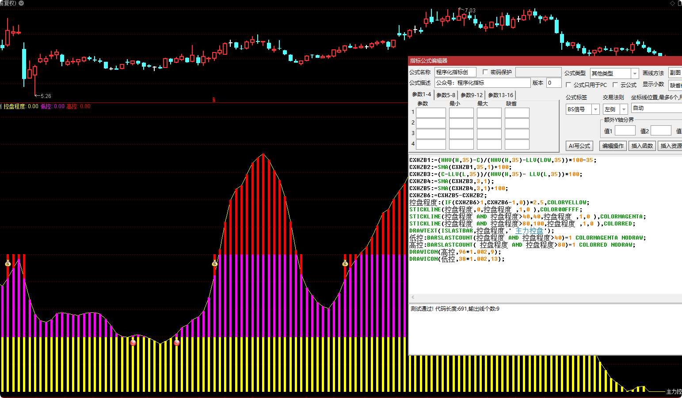This screenshot has height=398, width=682.
Task: Expand the BS信号 formula tag dropdown
Action: 595,109
